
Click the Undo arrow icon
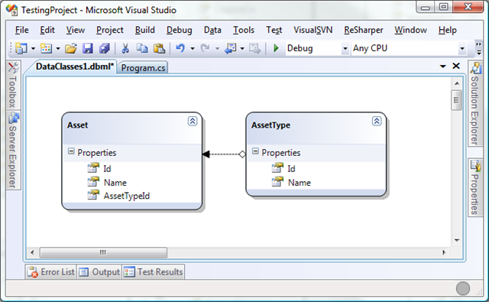click(180, 48)
